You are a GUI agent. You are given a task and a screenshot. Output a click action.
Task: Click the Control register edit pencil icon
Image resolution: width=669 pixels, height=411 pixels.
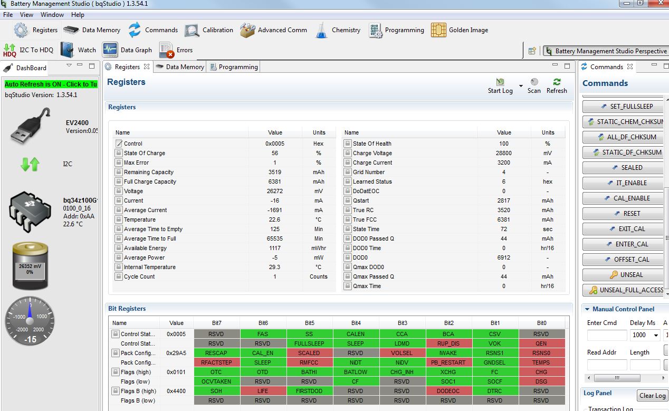[x=119, y=144]
